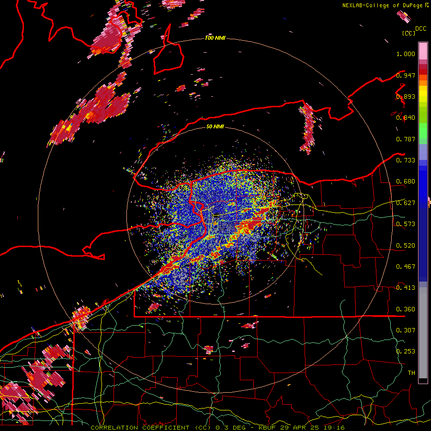Click the TH threshold label
This screenshot has height=431, width=431.
(x=411, y=373)
